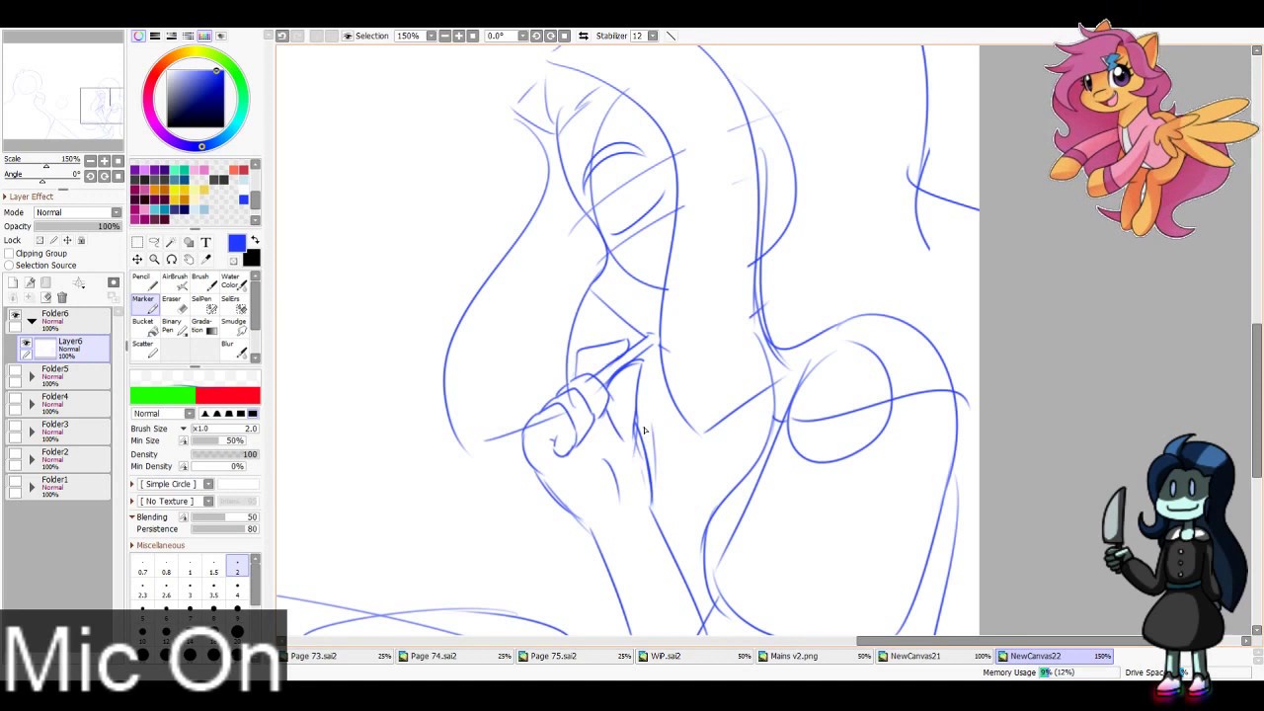Select the Pencil tool
The width and height of the screenshot is (1264, 711).
coord(142,281)
